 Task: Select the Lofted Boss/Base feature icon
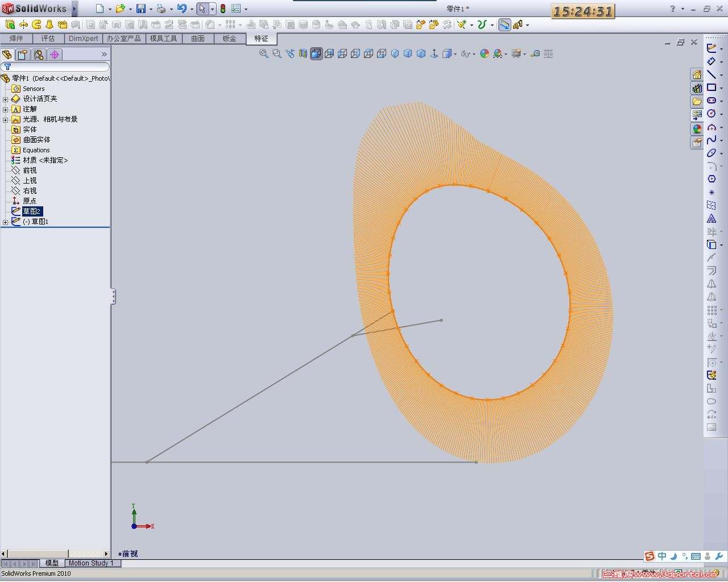coord(49,24)
